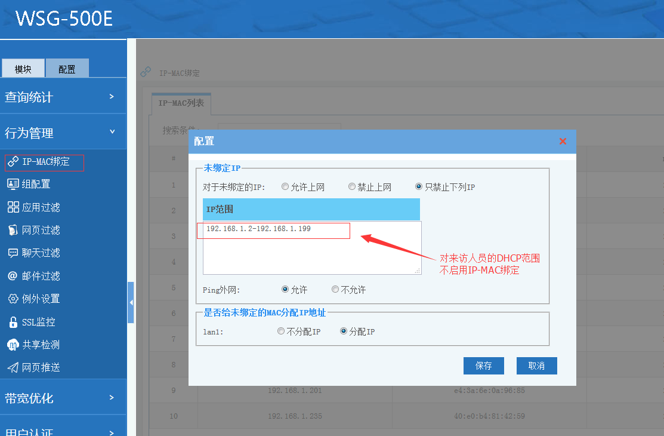Click the 取消 button
Viewport: 664px width, 436px height.
pyautogui.click(x=536, y=366)
